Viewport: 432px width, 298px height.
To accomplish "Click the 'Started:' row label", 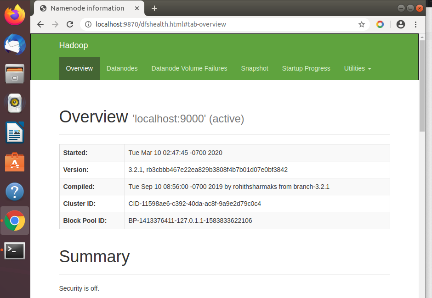I will pos(75,153).
